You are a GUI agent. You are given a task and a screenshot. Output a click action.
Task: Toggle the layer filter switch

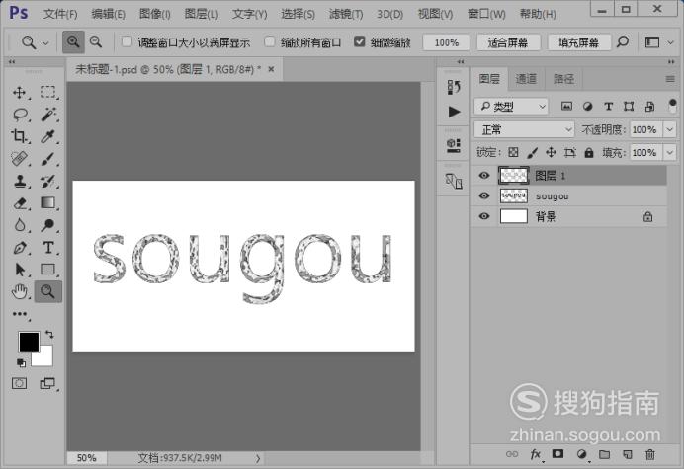click(x=672, y=106)
